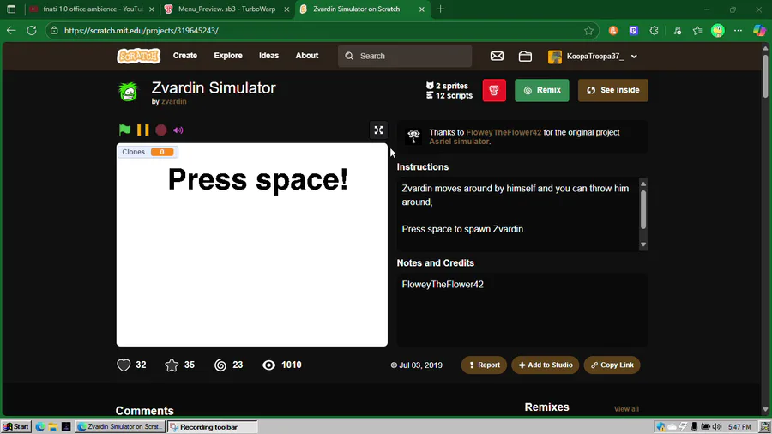Open the Ideas menu item
The width and height of the screenshot is (772, 434).
[268, 56]
